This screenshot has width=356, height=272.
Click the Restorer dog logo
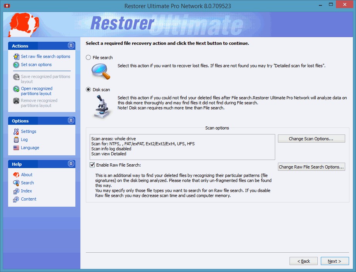pos(23,24)
